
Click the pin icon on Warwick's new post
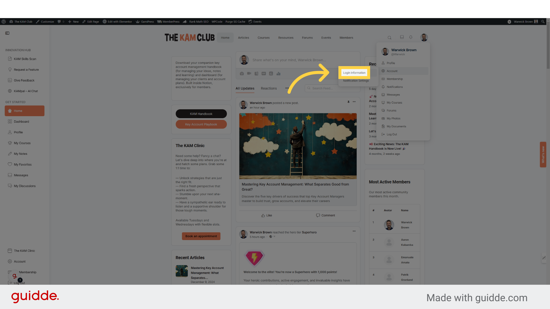click(349, 102)
